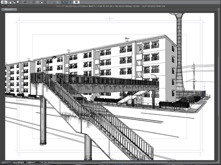Toggle snap to ruler

(62, 2)
